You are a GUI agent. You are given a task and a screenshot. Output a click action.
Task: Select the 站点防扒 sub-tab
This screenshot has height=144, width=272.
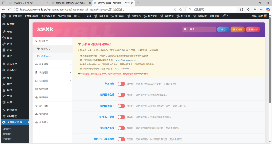click(52, 56)
